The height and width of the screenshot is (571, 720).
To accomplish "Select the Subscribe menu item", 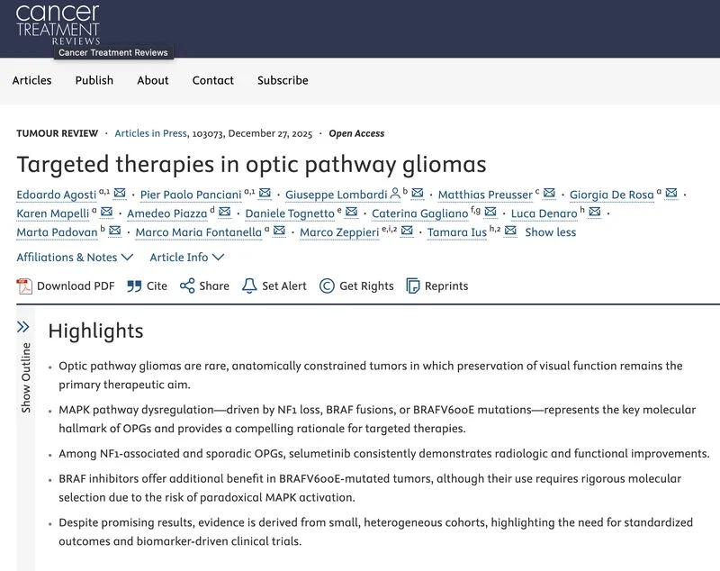I will (x=282, y=80).
